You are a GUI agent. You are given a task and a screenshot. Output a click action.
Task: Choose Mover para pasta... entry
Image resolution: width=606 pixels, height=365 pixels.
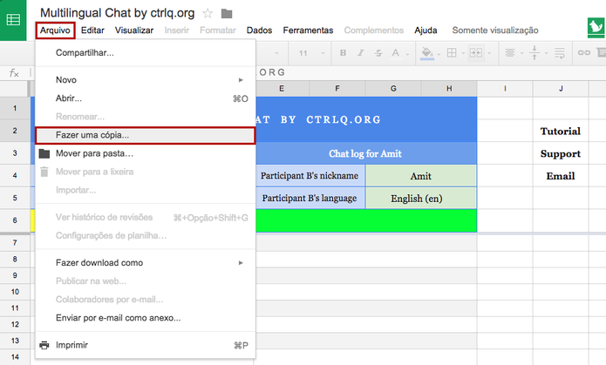pyautogui.click(x=146, y=153)
